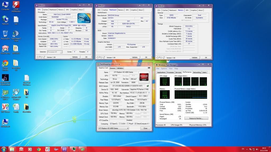
Task: Show hidden system tray icons arrow
Action: (247, 149)
